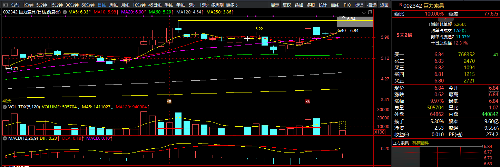This screenshot has width=500, height=167.
Task: Click the 最高 boxed value 6.84
Action: [494, 95]
